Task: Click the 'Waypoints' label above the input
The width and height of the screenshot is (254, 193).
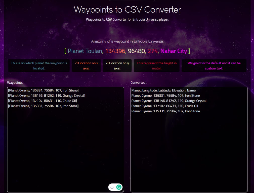Action: coord(15,83)
